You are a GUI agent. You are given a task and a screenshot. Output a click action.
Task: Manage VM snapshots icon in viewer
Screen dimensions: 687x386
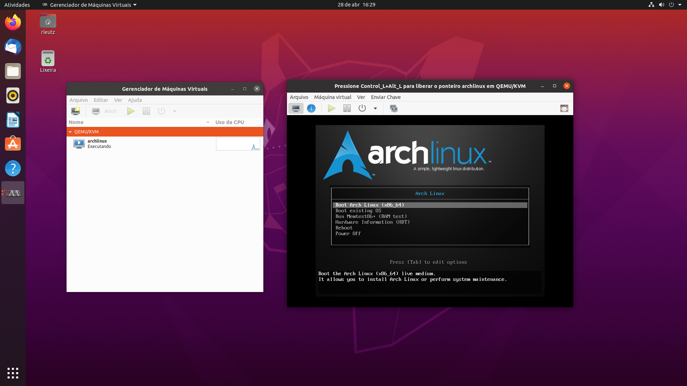pyautogui.click(x=394, y=108)
